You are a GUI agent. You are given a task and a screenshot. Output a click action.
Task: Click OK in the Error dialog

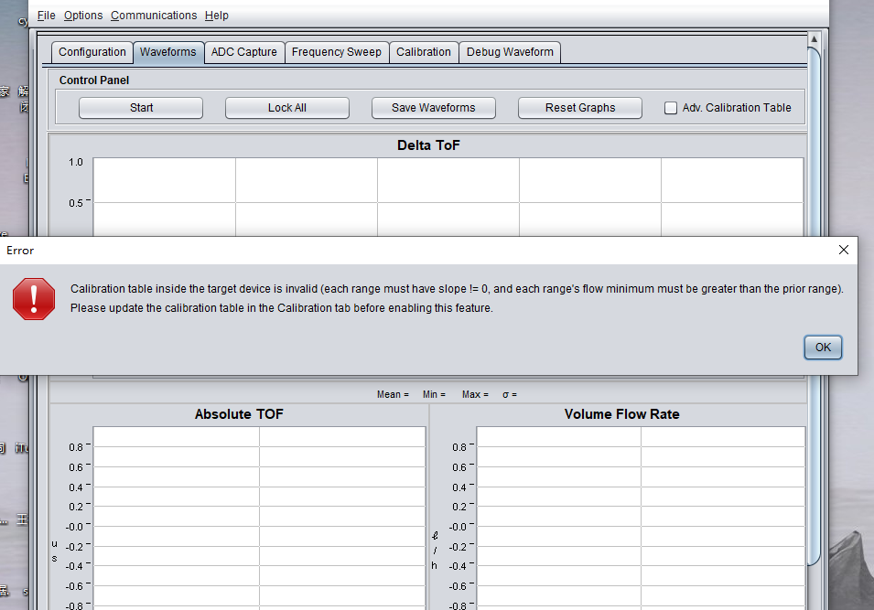tap(823, 347)
